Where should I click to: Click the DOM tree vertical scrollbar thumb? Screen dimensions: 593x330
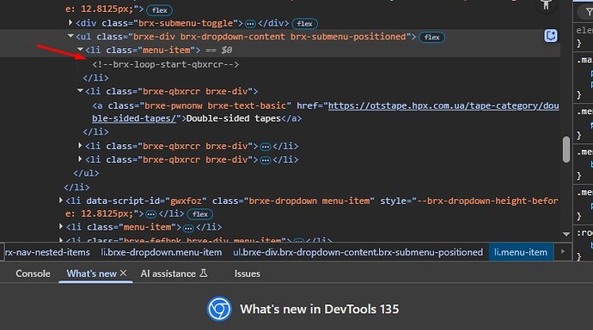tap(566, 149)
